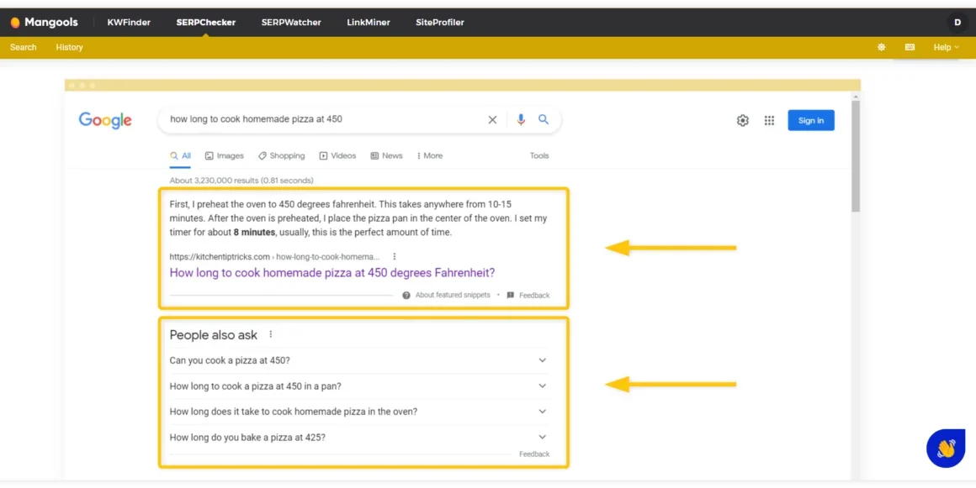This screenshot has height=488, width=976.
Task: Switch to Shopping results tab
Action: (x=281, y=156)
